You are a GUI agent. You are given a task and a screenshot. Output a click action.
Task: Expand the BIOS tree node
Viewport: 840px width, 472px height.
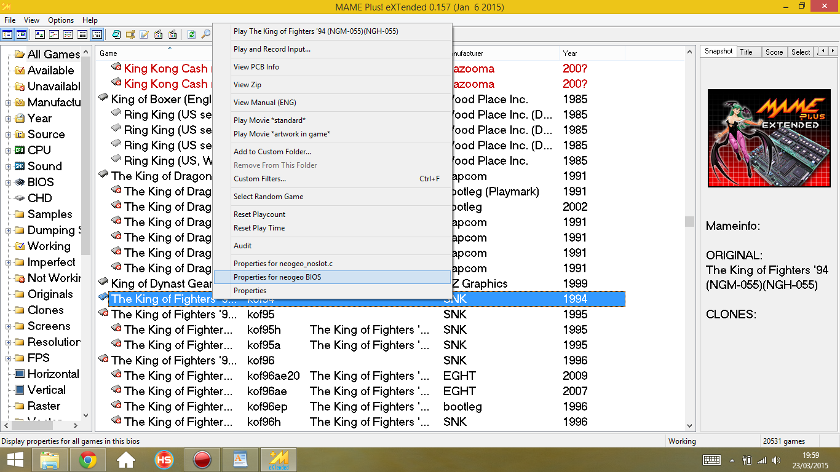pos(9,183)
